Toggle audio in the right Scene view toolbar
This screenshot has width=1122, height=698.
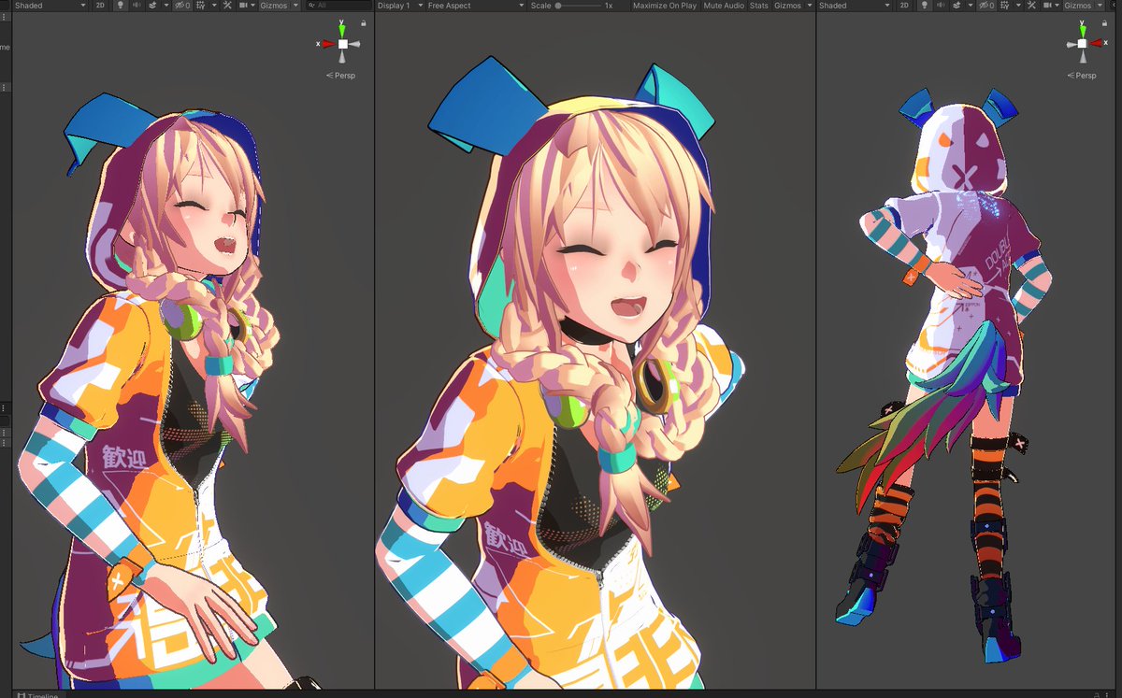[942, 6]
